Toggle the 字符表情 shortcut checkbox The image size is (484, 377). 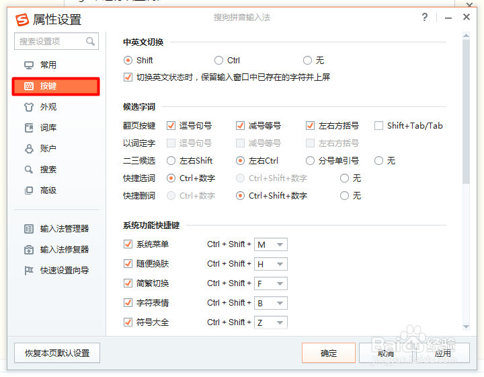point(128,303)
